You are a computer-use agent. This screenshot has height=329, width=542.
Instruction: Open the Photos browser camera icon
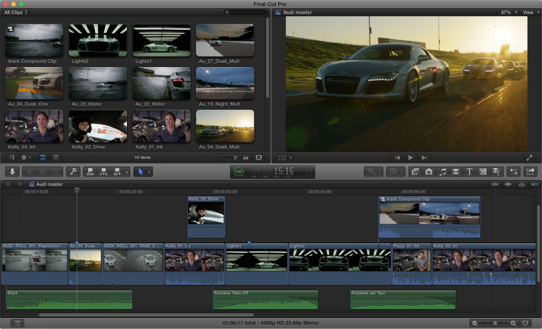(x=428, y=172)
